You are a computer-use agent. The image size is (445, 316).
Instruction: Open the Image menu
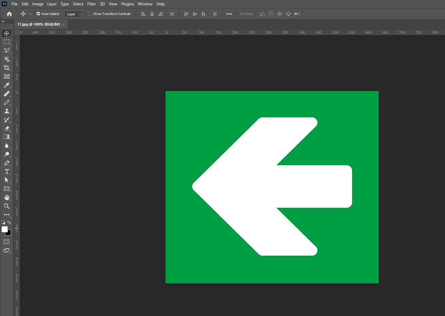click(x=38, y=4)
